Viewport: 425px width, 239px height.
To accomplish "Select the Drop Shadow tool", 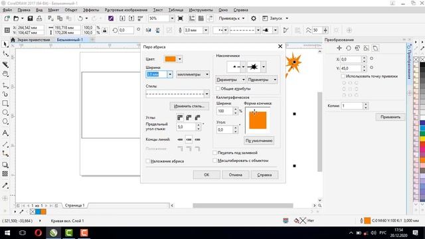I will 5,165.
